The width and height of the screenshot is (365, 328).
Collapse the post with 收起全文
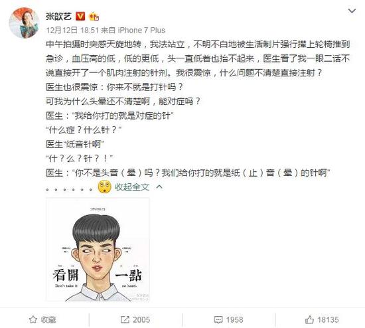132,187
